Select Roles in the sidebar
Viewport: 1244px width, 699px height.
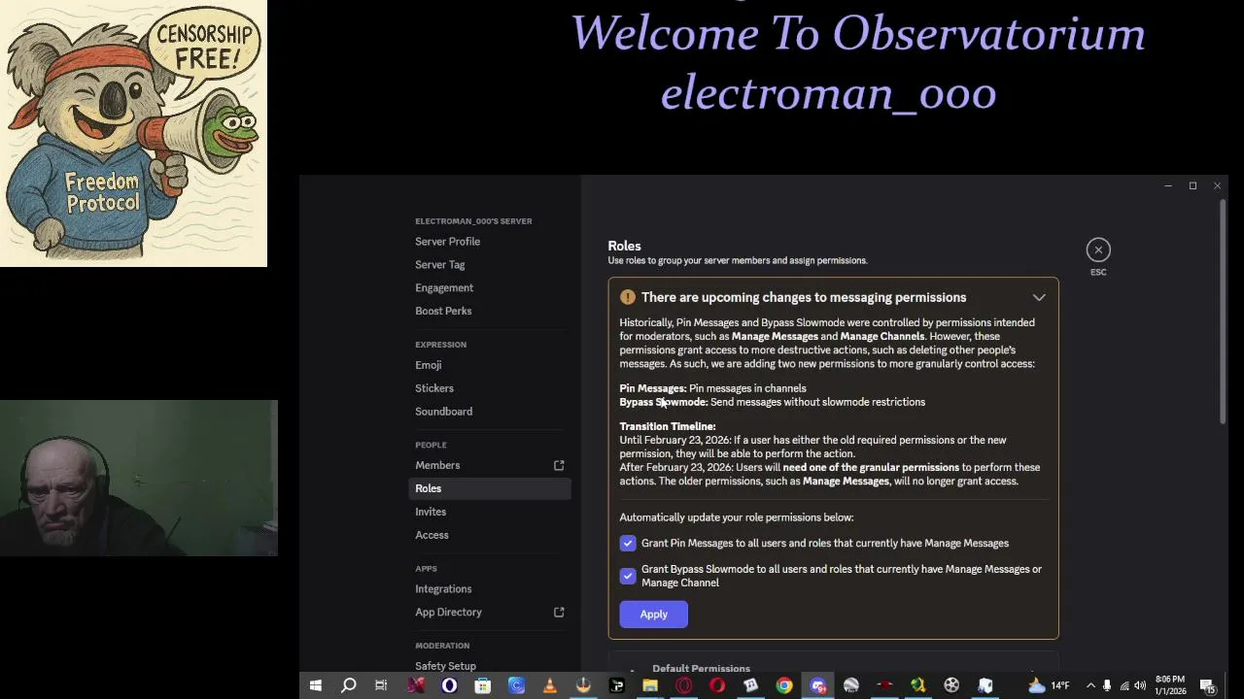pyautogui.click(x=490, y=488)
